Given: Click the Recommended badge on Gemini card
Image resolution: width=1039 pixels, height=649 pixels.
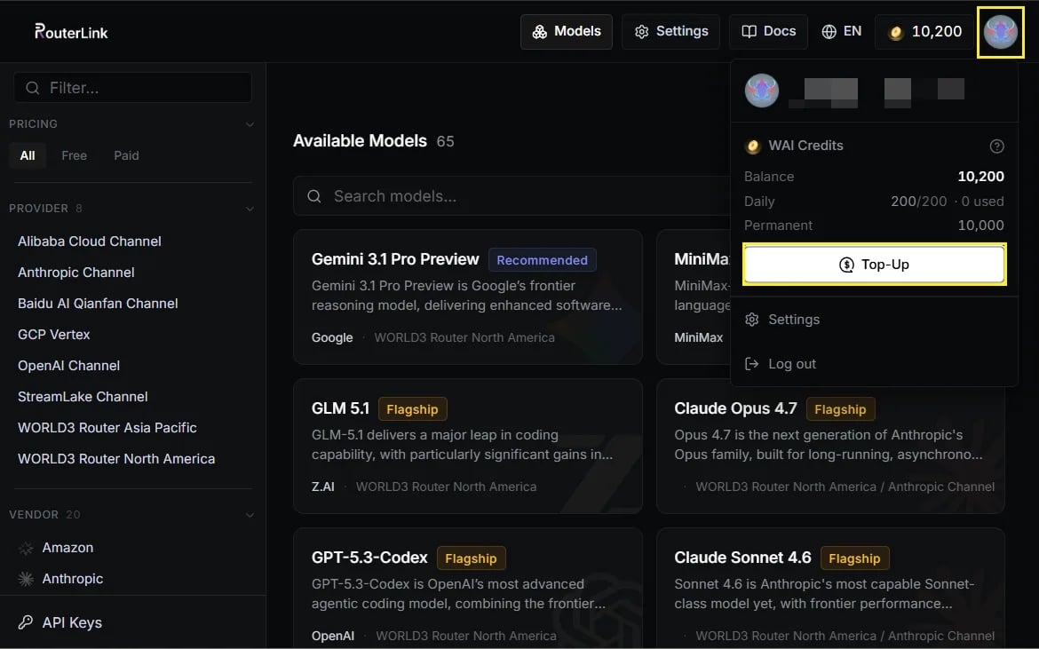Looking at the screenshot, I should 542,260.
